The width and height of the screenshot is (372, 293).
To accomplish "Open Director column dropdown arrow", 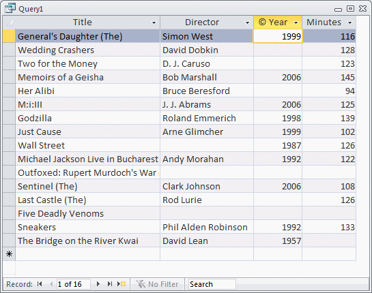I will point(248,22).
